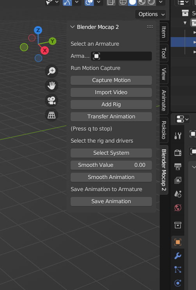
Task: Click the Add Rig button
Action: (x=111, y=104)
